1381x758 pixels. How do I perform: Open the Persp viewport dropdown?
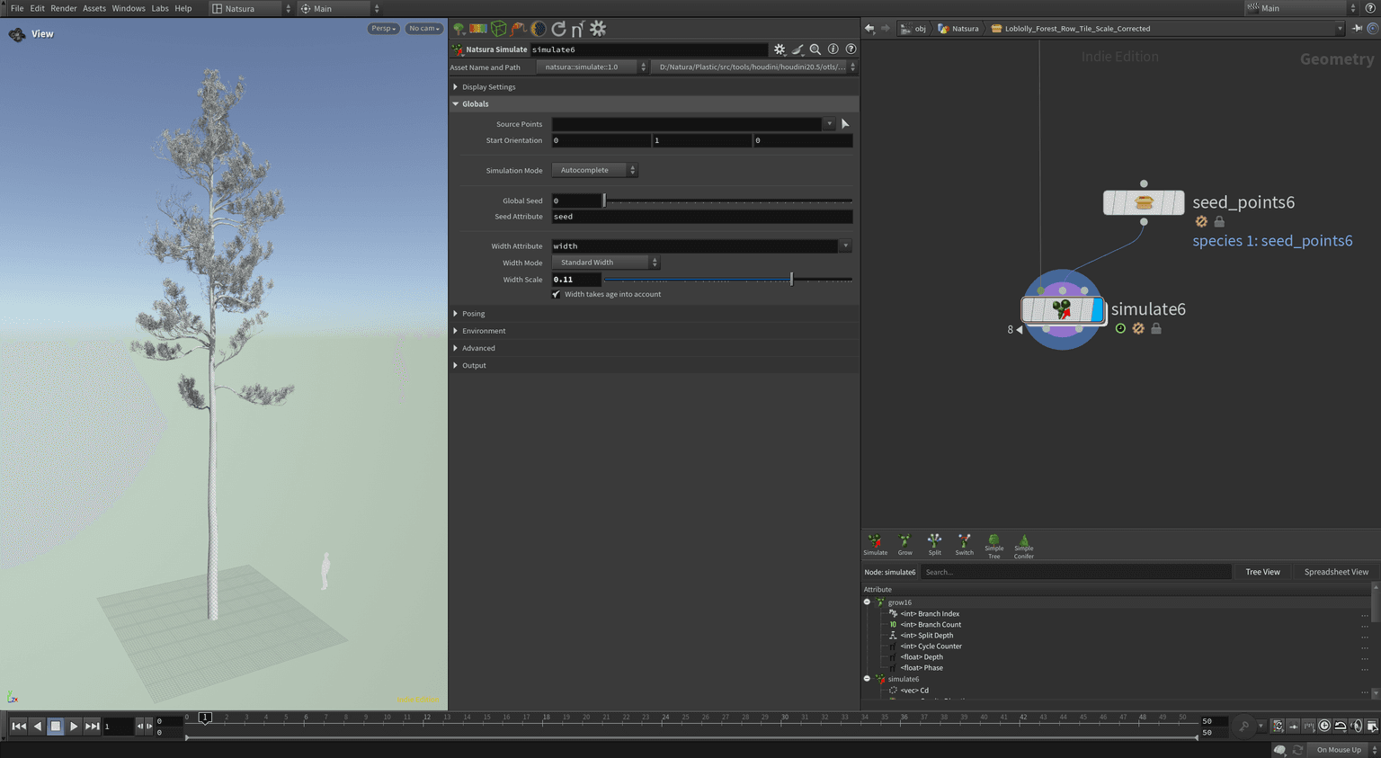coord(383,29)
